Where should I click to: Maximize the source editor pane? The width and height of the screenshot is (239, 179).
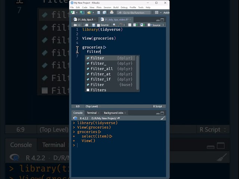pos(162,20)
